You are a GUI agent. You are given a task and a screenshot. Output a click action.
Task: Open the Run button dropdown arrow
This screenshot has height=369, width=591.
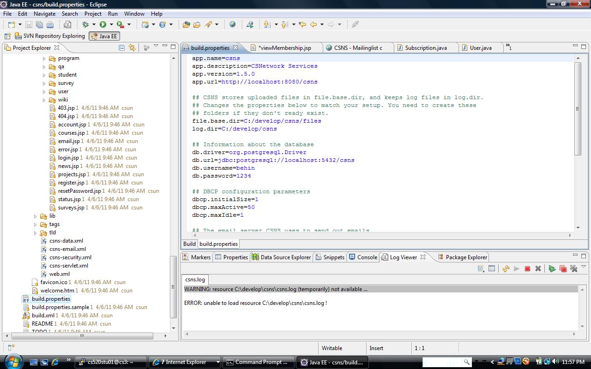pos(111,24)
